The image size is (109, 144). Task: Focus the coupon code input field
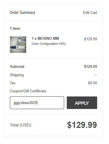pos(37,103)
